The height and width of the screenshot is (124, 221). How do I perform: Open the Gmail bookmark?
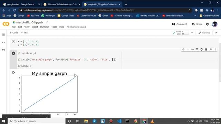(103, 15)
